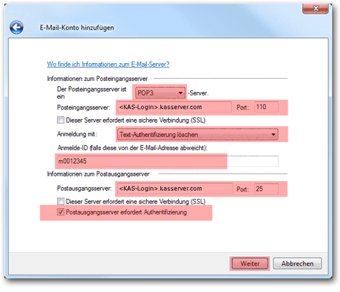340x292 pixels.
Task: Select the outgoing server Port field showing 25
Action: point(266,189)
